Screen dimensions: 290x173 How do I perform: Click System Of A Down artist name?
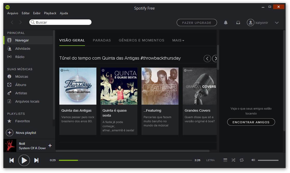coord(32,148)
